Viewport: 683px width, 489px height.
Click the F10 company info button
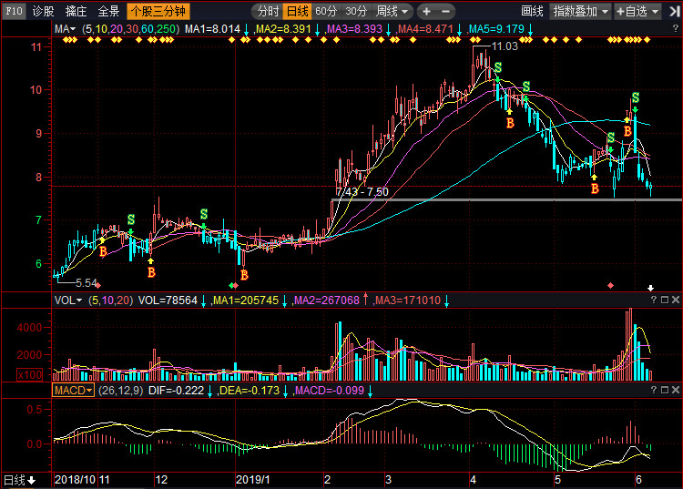point(13,12)
